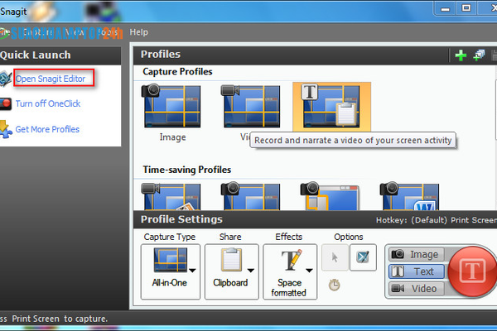The height and width of the screenshot is (331, 497).
Task: Toggle the include cursor option
Action: click(x=335, y=257)
